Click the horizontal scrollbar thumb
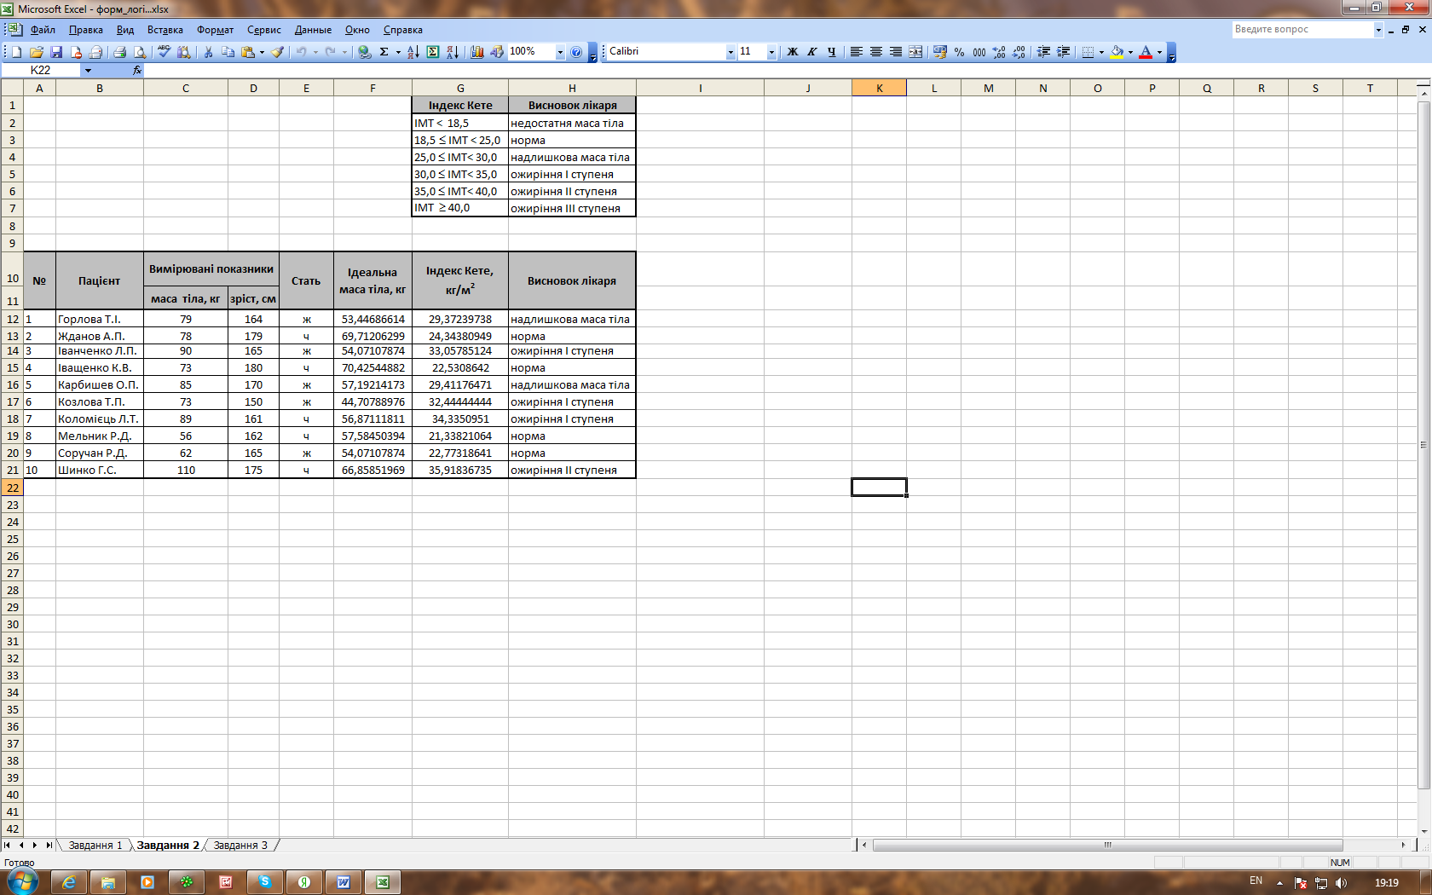Viewport: 1432px width, 895px height. pyautogui.click(x=1107, y=846)
